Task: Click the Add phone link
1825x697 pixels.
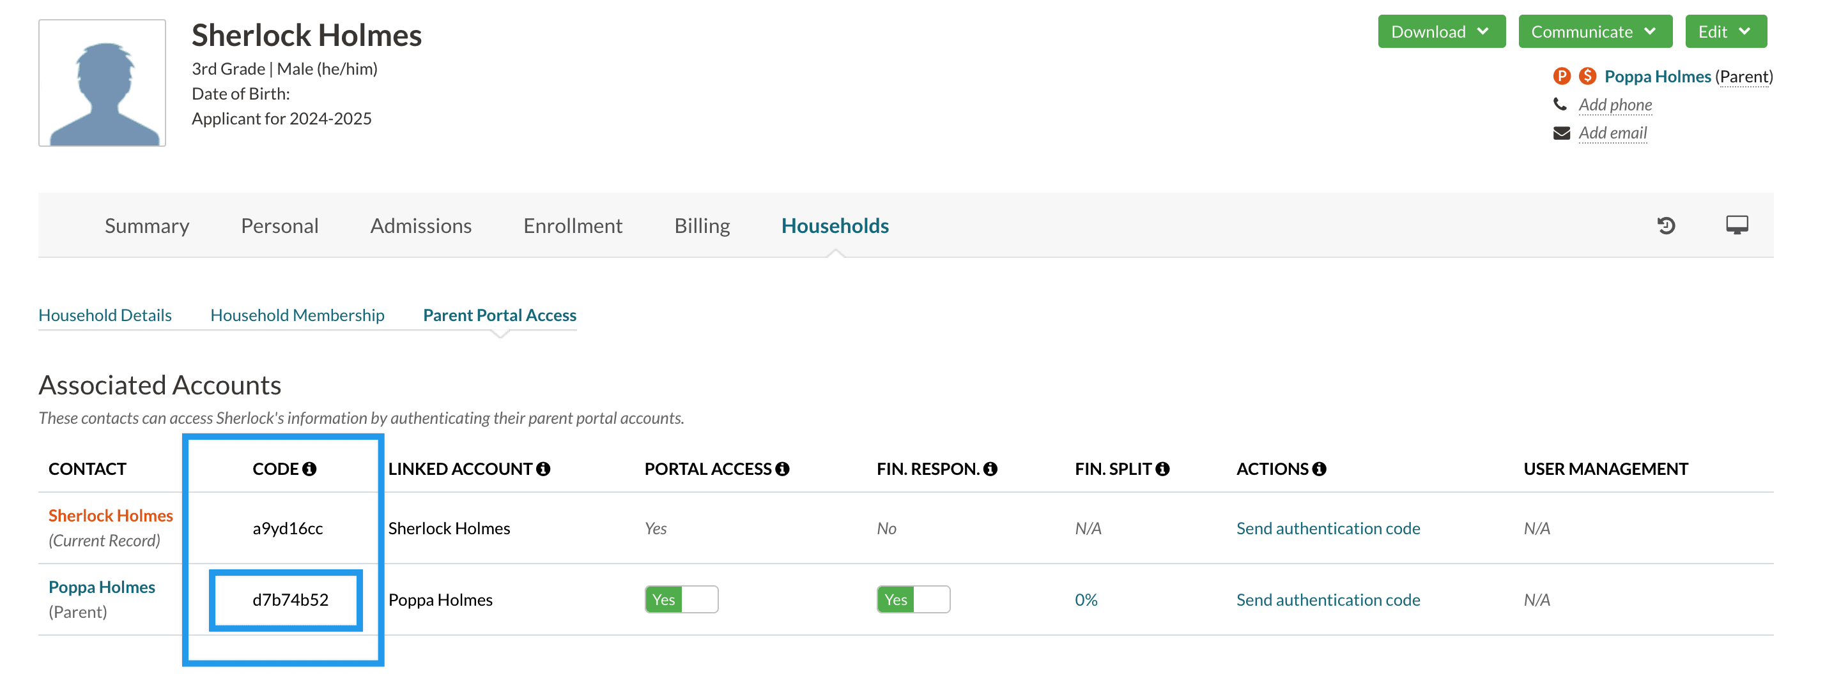Action: click(x=1615, y=105)
